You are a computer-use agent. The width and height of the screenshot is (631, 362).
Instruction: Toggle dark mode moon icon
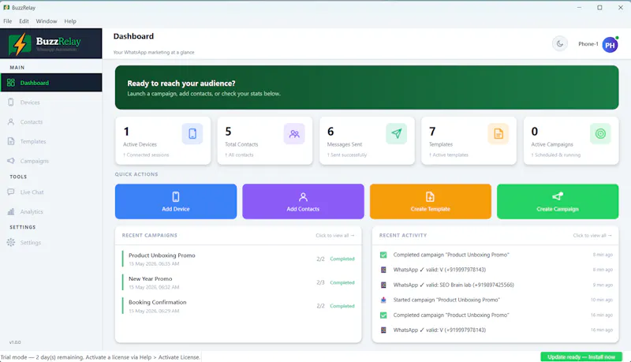coord(560,44)
